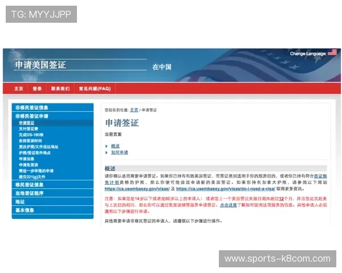Click the US flag Change Language icon
Screen dimensions: 342x273
coord(332,52)
